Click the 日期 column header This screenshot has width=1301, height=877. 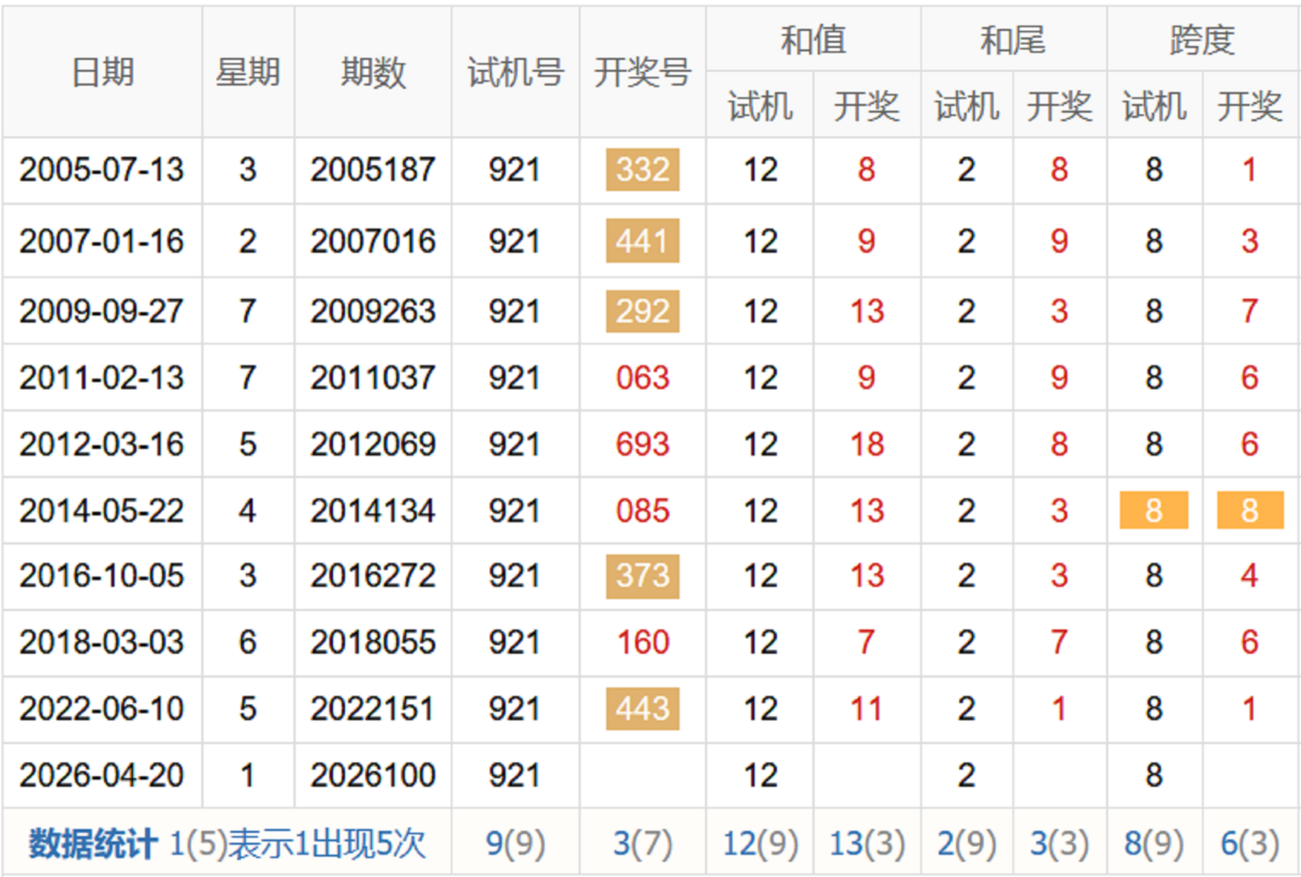(103, 73)
